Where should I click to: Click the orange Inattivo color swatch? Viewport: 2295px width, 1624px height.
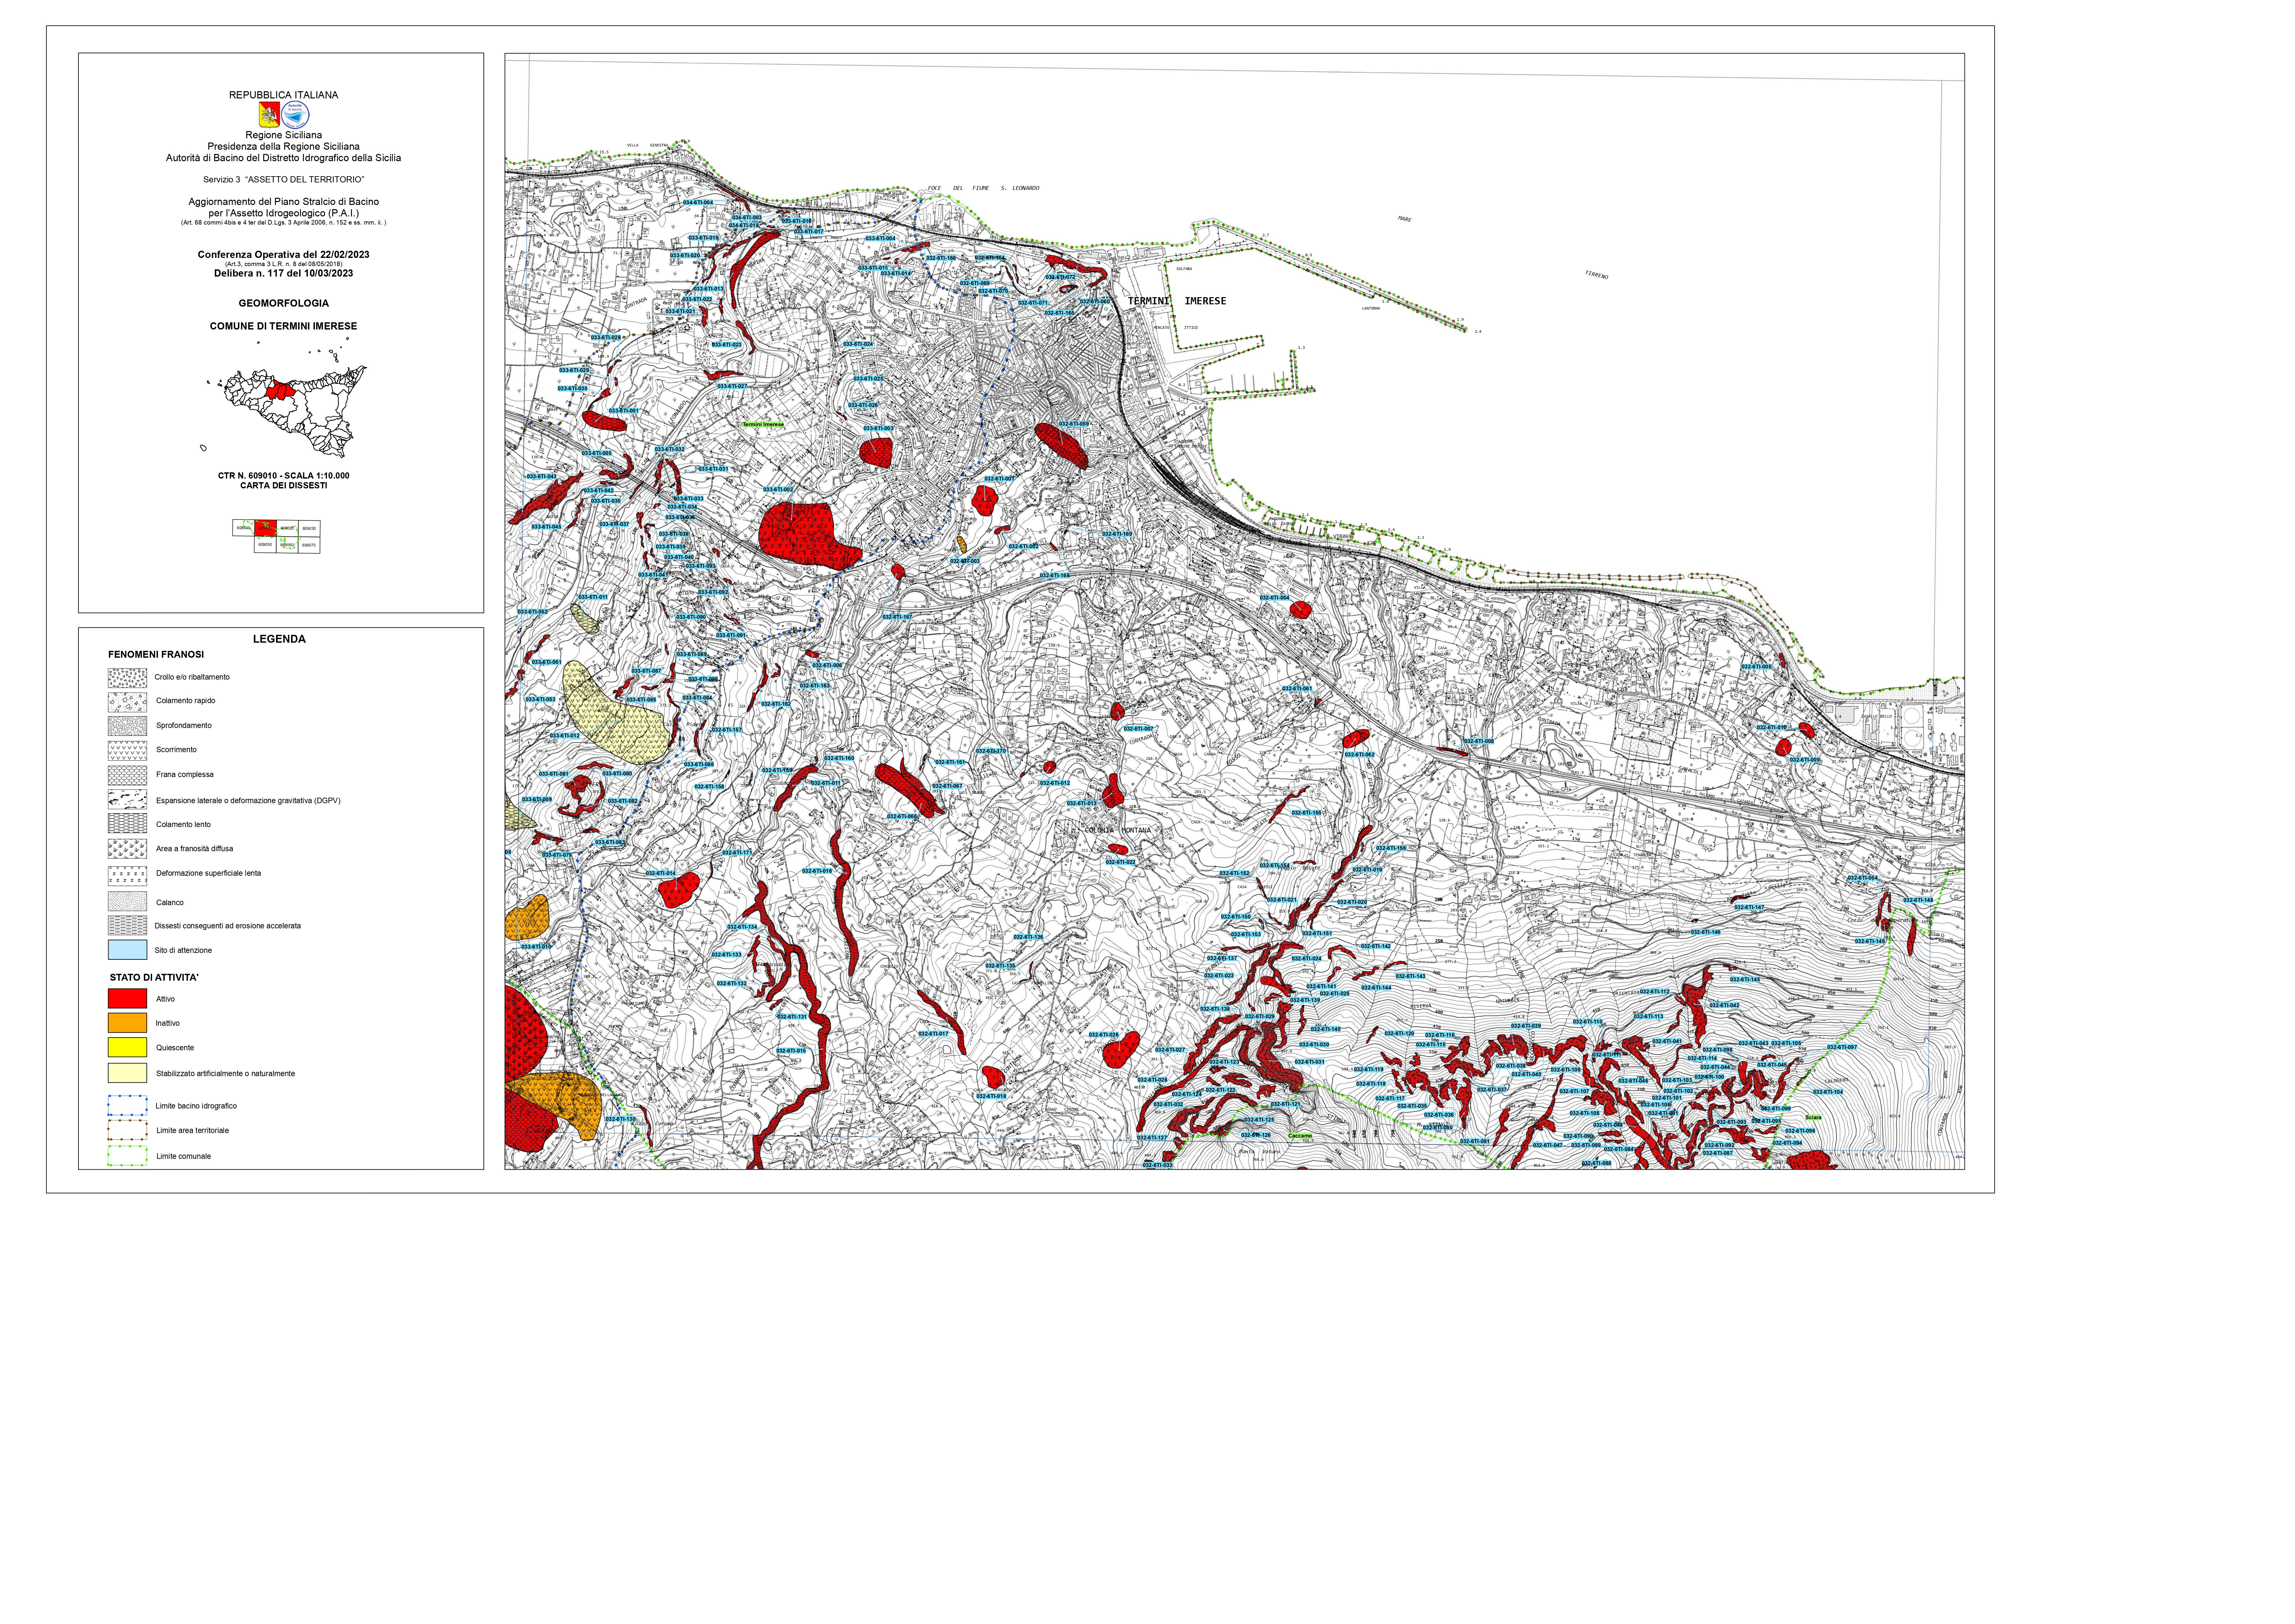127,1023
